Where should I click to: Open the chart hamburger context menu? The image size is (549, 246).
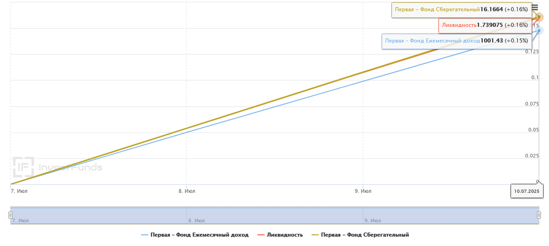[535, 8]
